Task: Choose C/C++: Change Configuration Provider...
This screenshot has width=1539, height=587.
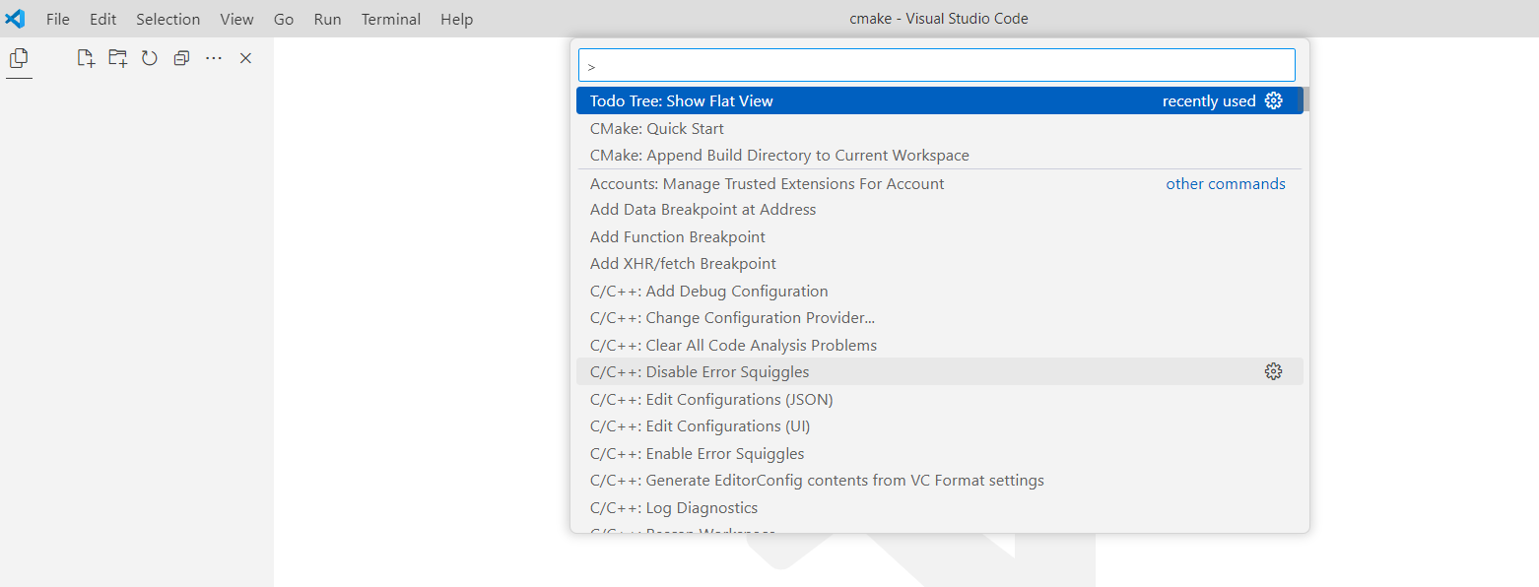Action: (732, 318)
